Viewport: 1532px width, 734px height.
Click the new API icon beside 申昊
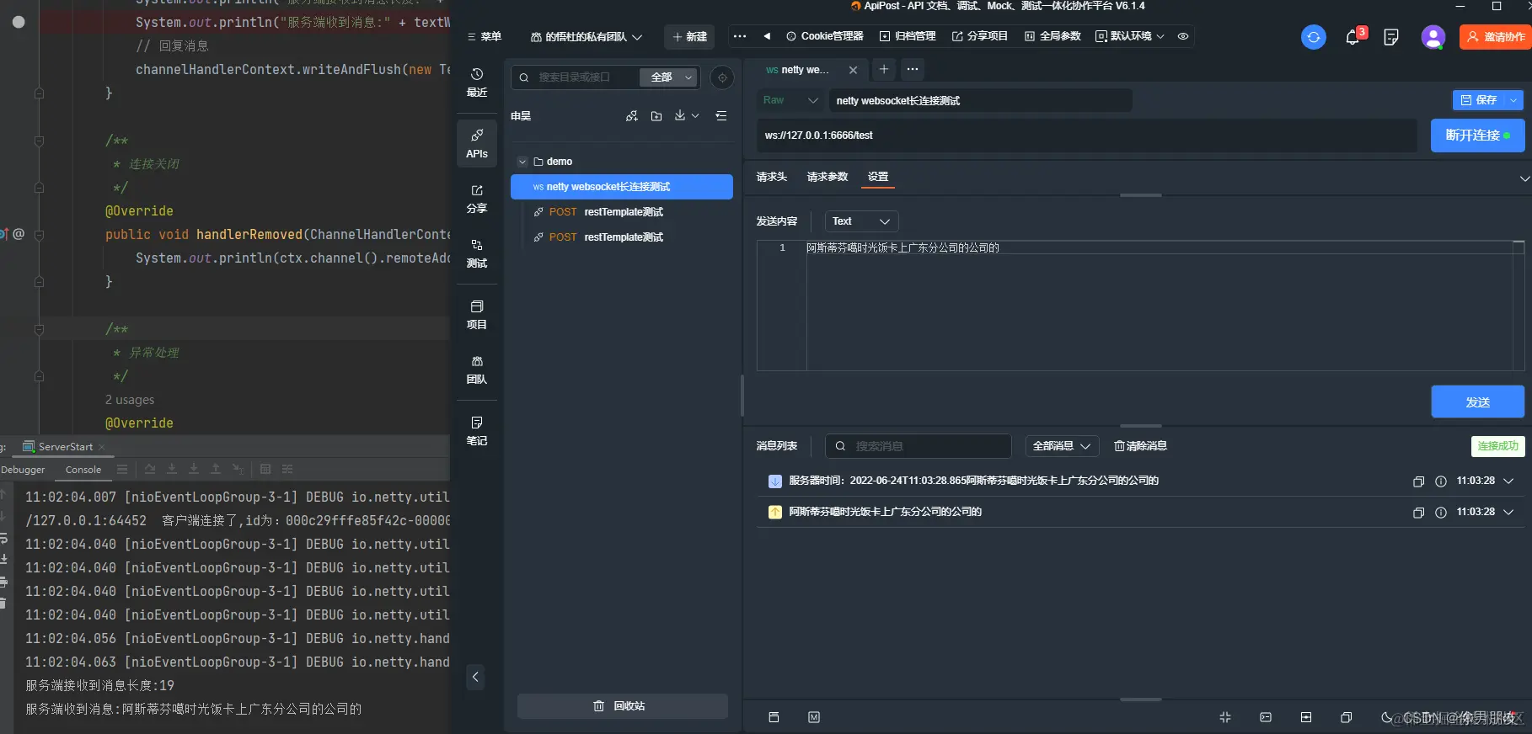[x=632, y=116]
